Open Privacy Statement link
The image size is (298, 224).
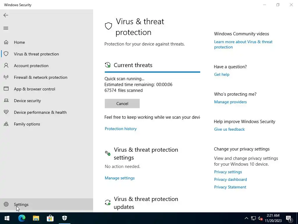(230, 187)
